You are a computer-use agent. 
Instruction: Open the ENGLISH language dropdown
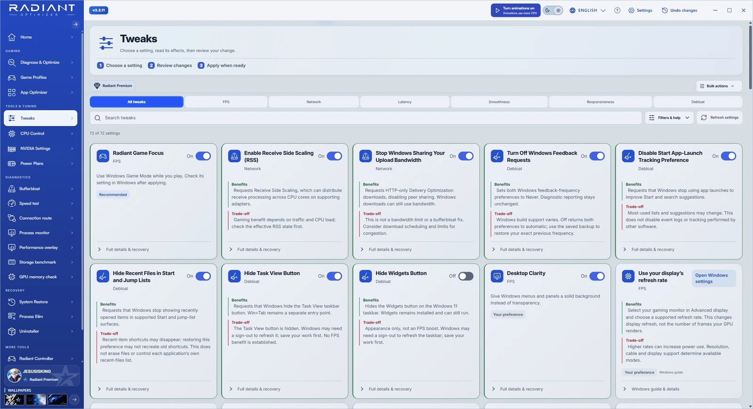[587, 10]
